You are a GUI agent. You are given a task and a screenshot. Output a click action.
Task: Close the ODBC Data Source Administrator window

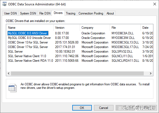[155, 4]
